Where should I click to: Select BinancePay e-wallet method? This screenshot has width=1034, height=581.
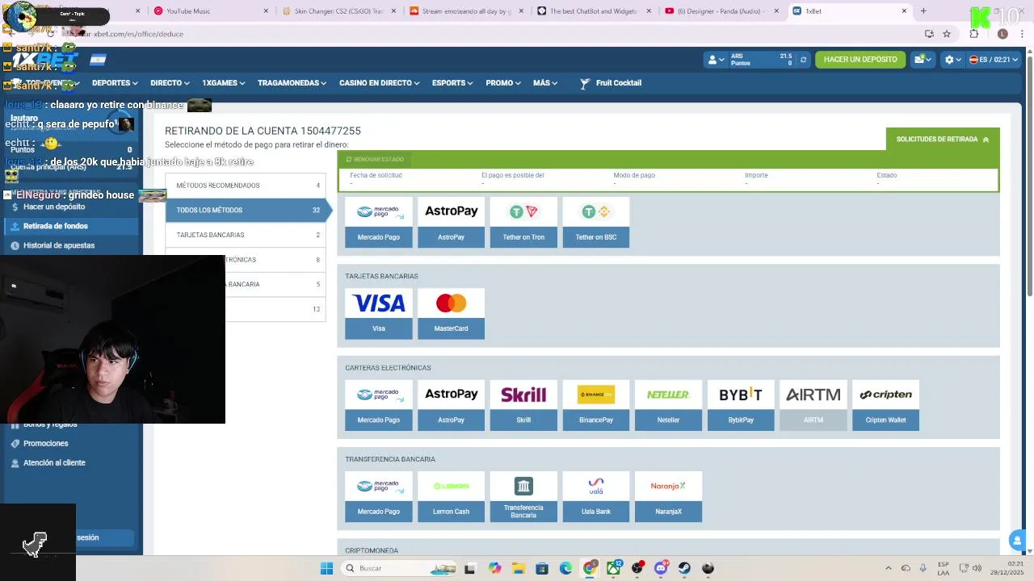tap(596, 405)
